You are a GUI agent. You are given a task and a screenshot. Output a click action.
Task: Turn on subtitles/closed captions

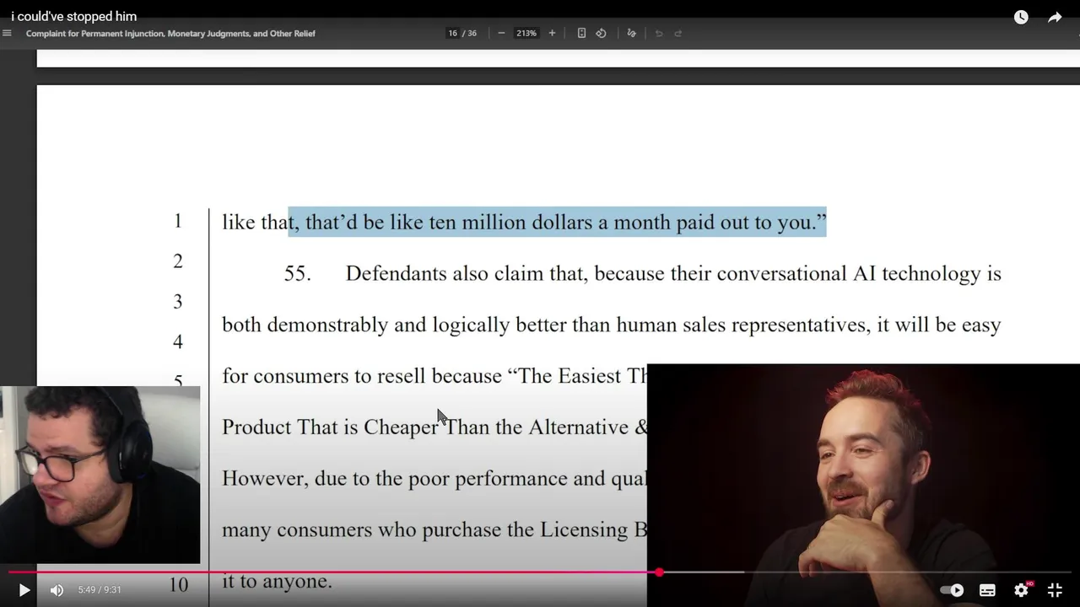coord(987,590)
